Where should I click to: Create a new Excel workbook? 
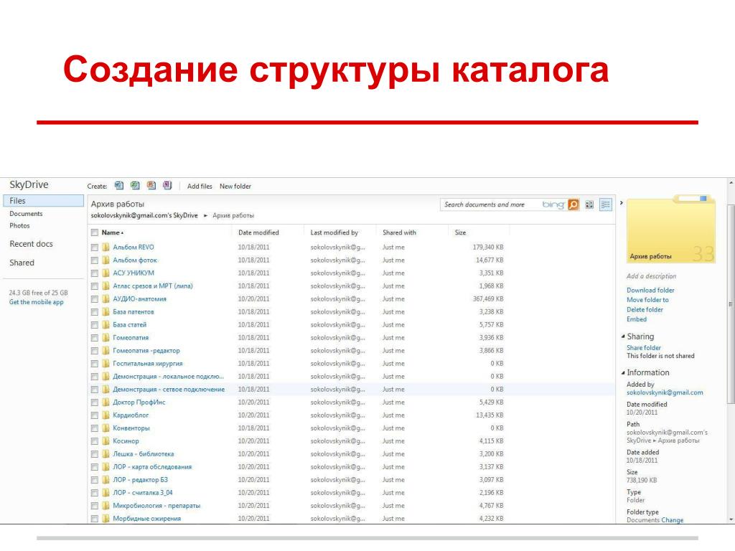135,186
